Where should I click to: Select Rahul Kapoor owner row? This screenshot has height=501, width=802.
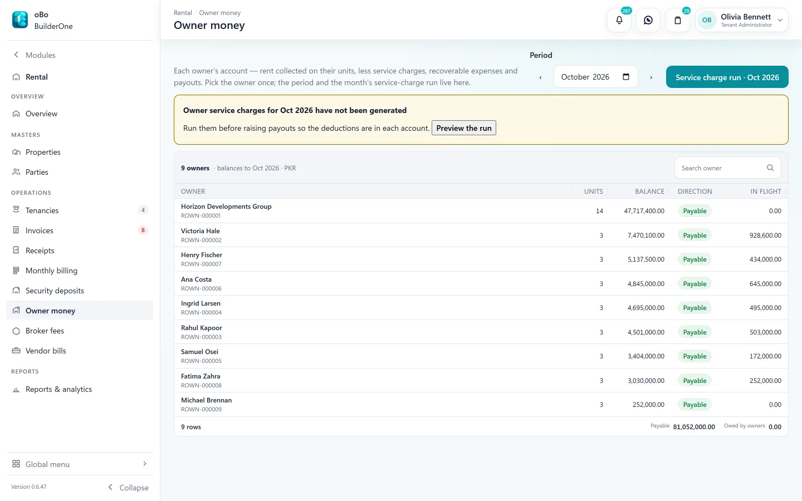481,332
